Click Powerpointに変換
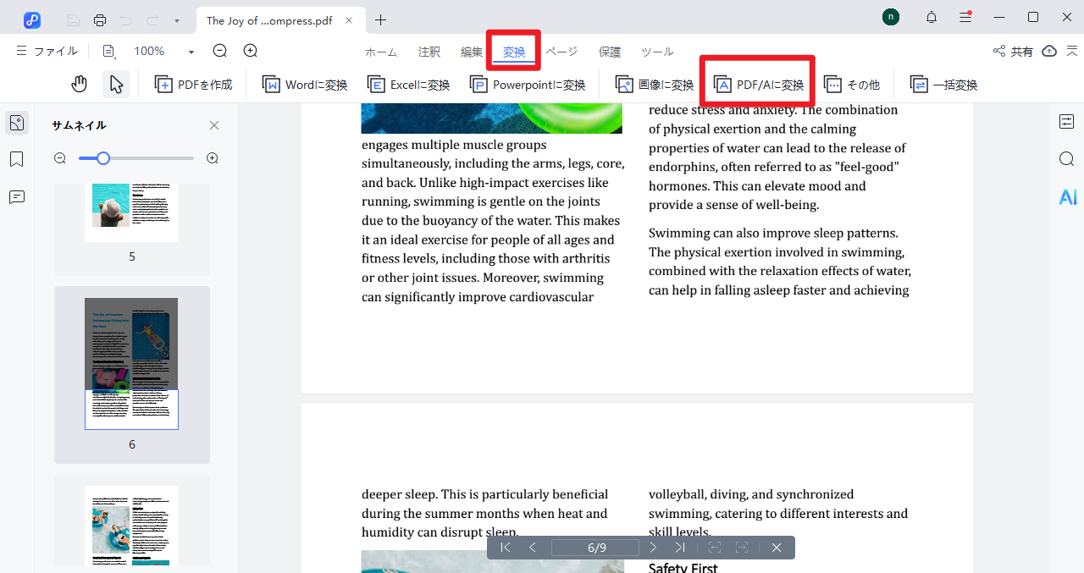 (x=528, y=85)
